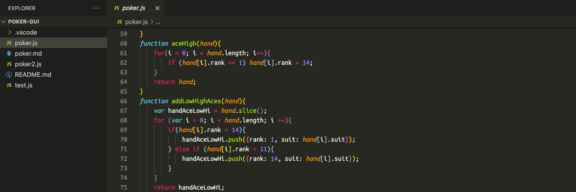Open test.js file
Image resolution: width=576 pixels, height=192 pixels.
click(x=24, y=85)
